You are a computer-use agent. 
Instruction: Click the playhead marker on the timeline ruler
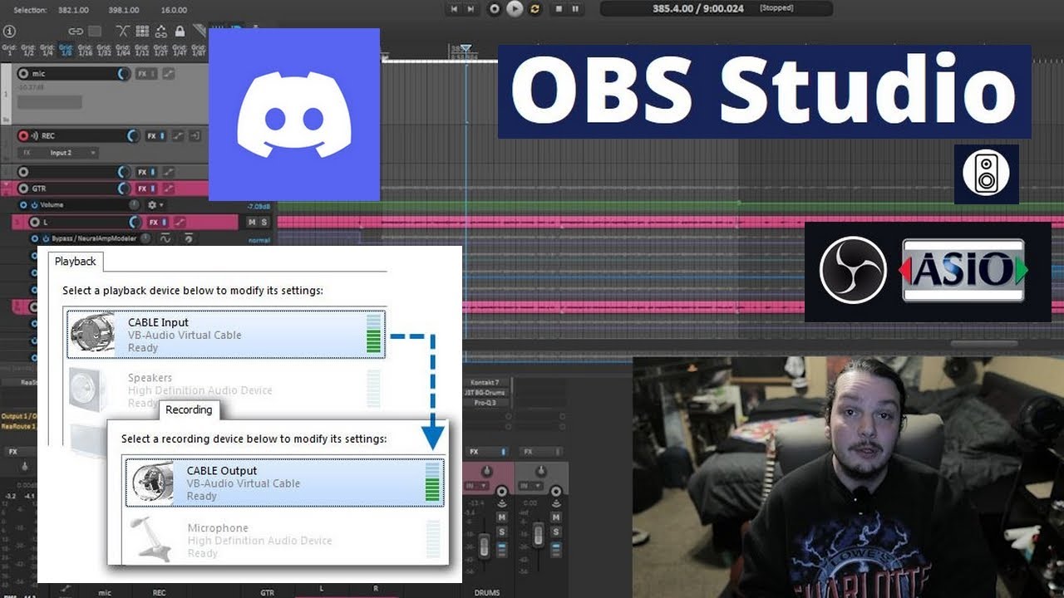(x=466, y=49)
